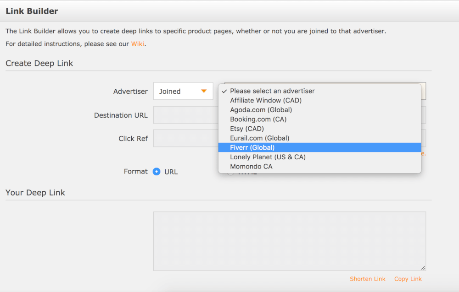
Task: Click the Create Deep Link section title
Action: tap(39, 63)
